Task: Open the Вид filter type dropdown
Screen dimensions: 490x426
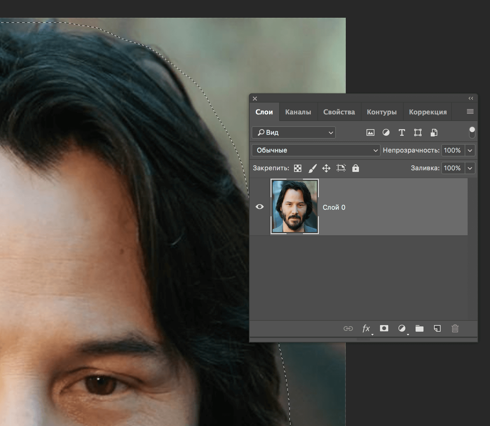Action: 294,132
